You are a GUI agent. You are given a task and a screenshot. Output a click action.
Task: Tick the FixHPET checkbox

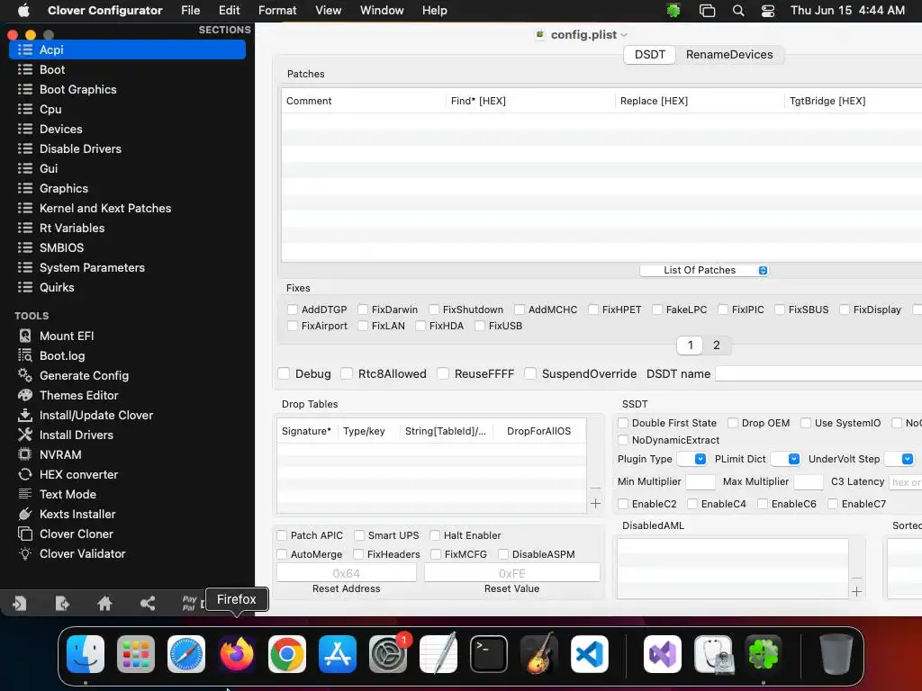pyautogui.click(x=593, y=310)
